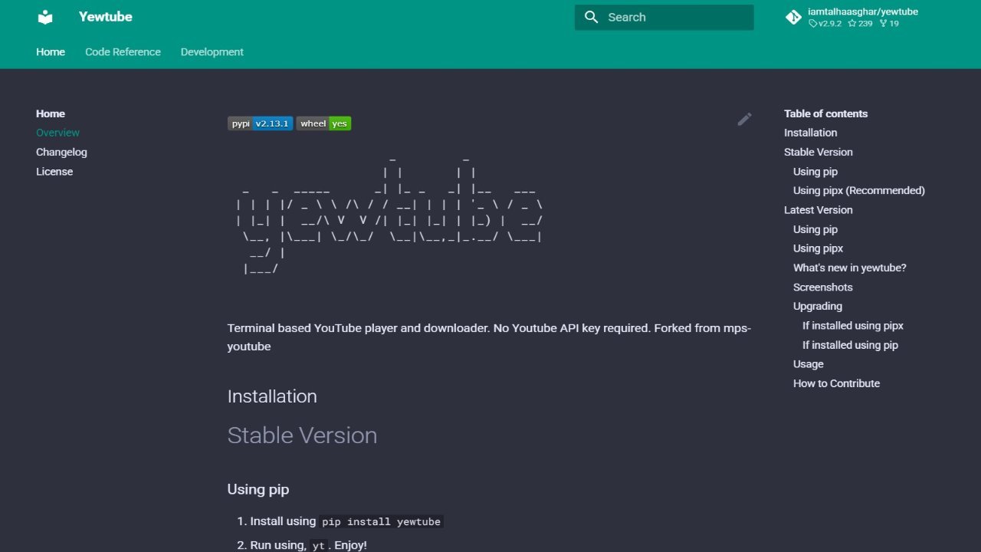
Task: Click the Yewtube site title in the header
Action: [105, 17]
